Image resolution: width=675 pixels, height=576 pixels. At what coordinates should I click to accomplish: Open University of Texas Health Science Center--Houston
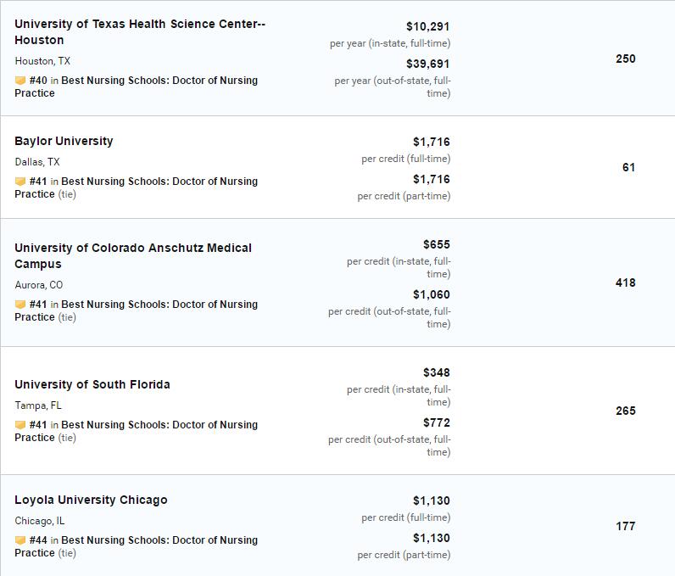coord(140,32)
